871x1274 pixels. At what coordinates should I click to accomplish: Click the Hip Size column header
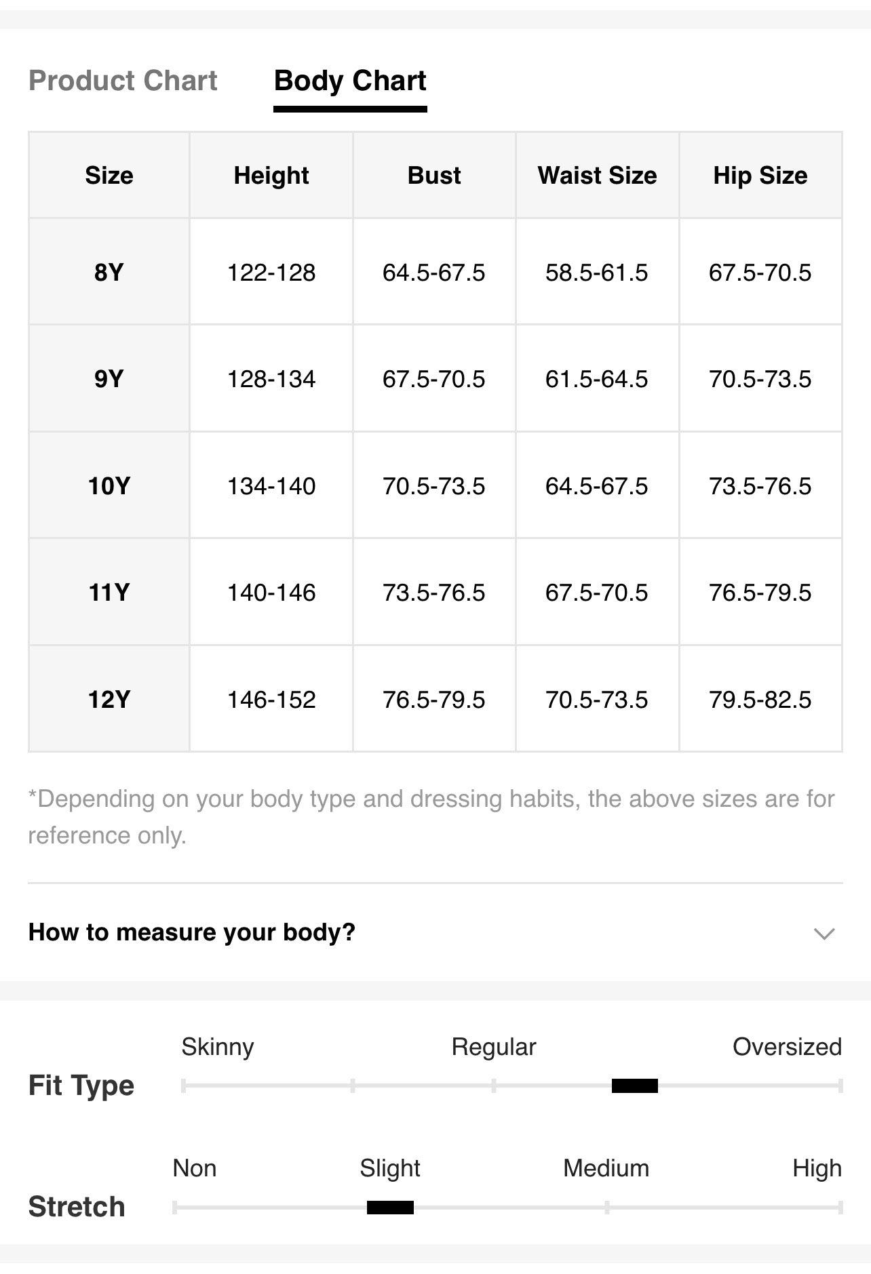(760, 176)
